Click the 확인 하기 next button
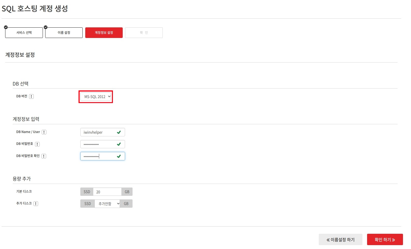 (385, 239)
